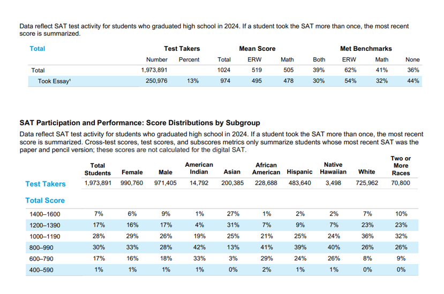
Task: Click the mean total score 1024
Action: coord(224,70)
